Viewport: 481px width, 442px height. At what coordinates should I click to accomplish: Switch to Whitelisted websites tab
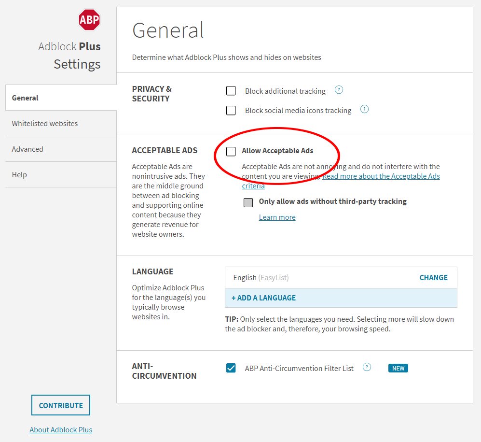coord(45,124)
